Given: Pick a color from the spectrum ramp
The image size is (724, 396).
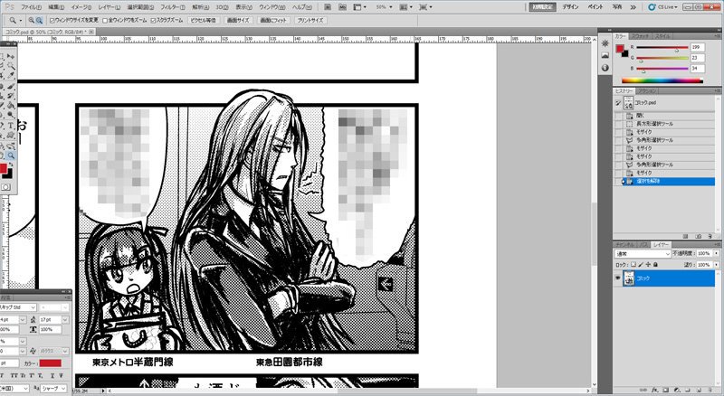Looking at the screenshot, I should (x=662, y=80).
